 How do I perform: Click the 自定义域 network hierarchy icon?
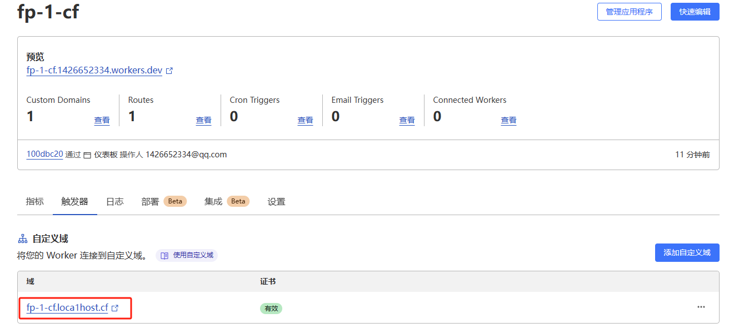pyautogui.click(x=23, y=238)
